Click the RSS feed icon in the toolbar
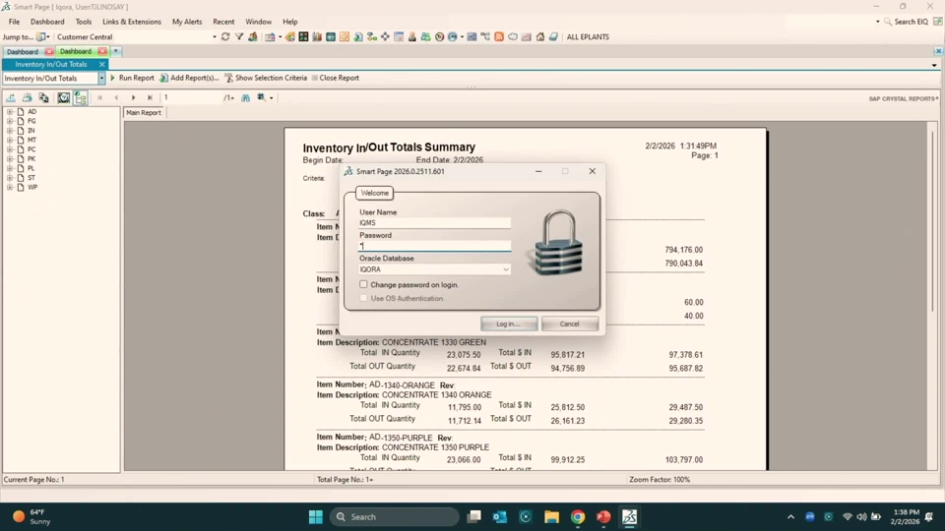Screen dimensions: 945x531 [x=499, y=36]
